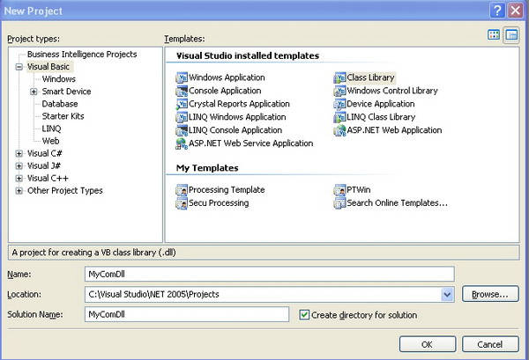Click the Search Online Templates icon
The height and width of the screenshot is (360, 529).
[339, 203]
